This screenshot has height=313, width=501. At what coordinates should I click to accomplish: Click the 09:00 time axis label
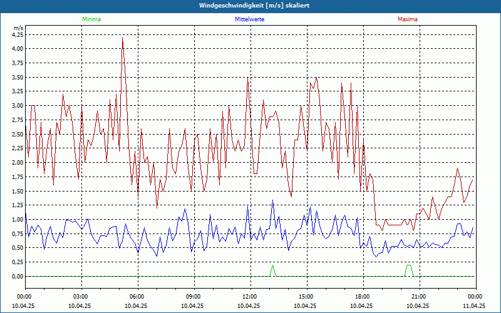[x=194, y=297]
